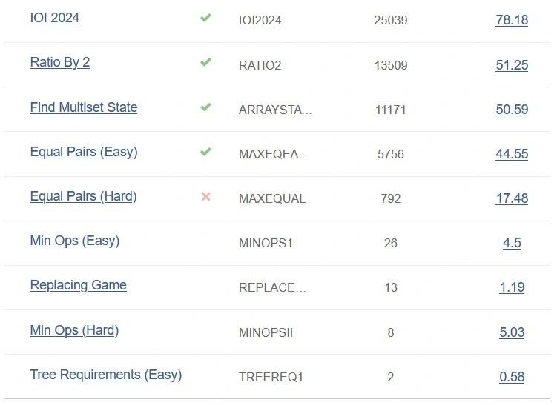View 17.48 accuracy for MAXEQUAL
Viewport: 560px width, 405px height.
[512, 198]
